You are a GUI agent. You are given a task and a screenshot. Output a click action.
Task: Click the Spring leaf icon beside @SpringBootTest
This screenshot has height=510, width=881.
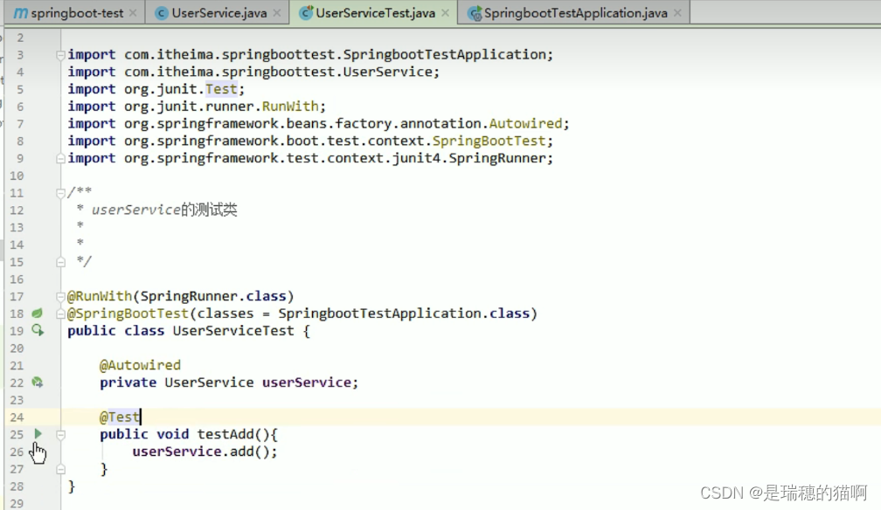click(38, 313)
